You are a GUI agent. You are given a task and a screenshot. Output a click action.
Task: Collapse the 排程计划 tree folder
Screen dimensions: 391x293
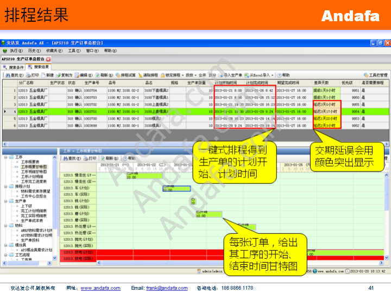pos(5,186)
